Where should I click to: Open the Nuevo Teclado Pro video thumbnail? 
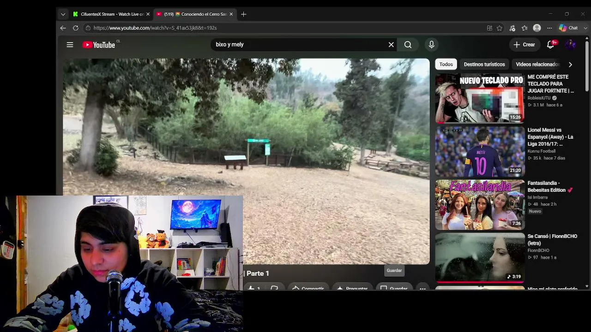tap(480, 98)
